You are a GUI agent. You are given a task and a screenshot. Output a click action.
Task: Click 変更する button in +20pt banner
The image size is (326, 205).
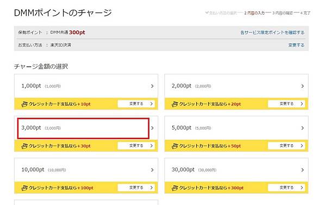[x=286, y=104]
